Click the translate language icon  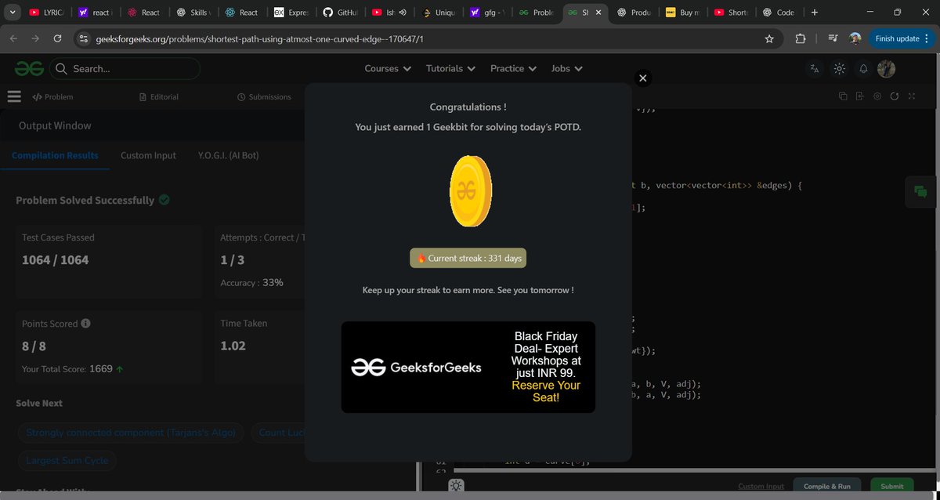[814, 69]
